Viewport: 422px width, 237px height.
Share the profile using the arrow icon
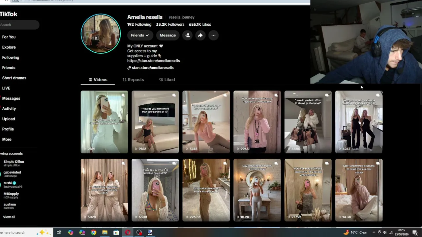200,35
